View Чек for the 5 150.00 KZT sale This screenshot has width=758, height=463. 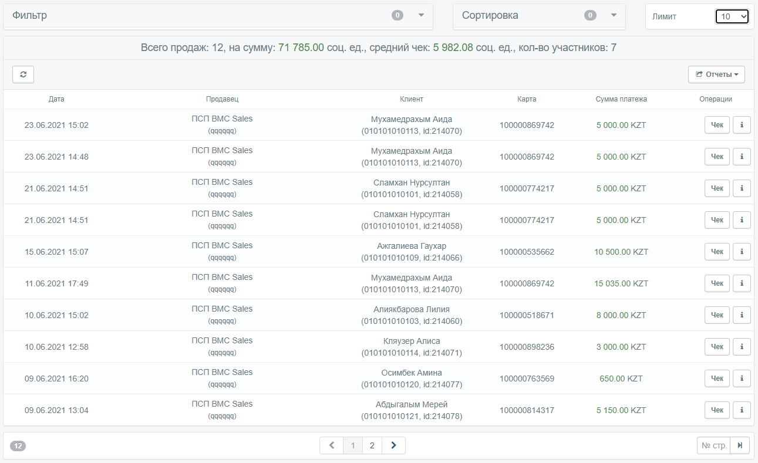click(x=717, y=410)
